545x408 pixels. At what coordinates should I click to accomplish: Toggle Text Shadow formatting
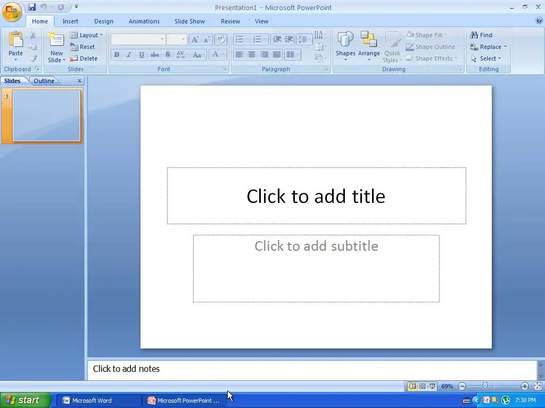coord(168,55)
